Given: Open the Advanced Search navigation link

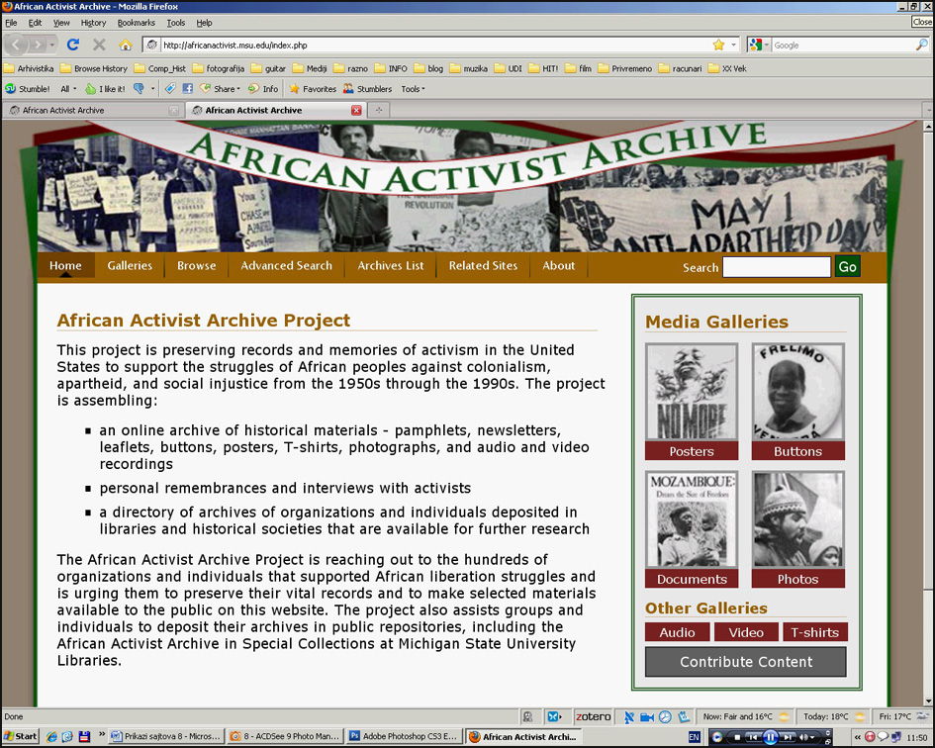Looking at the screenshot, I should [286, 266].
